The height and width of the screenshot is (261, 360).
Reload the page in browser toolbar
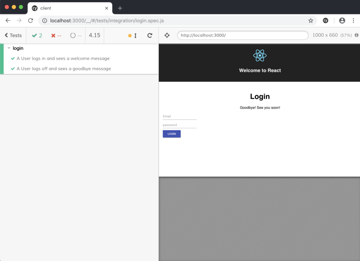pyautogui.click(x=31, y=21)
